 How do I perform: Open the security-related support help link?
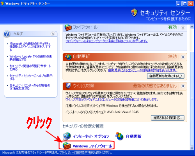pos(30,68)
